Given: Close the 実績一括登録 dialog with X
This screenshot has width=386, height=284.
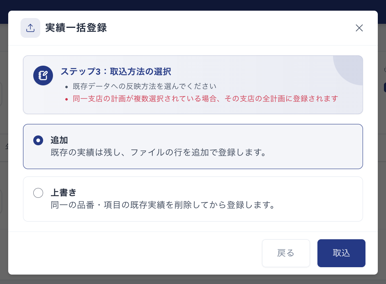Looking at the screenshot, I should point(359,28).
